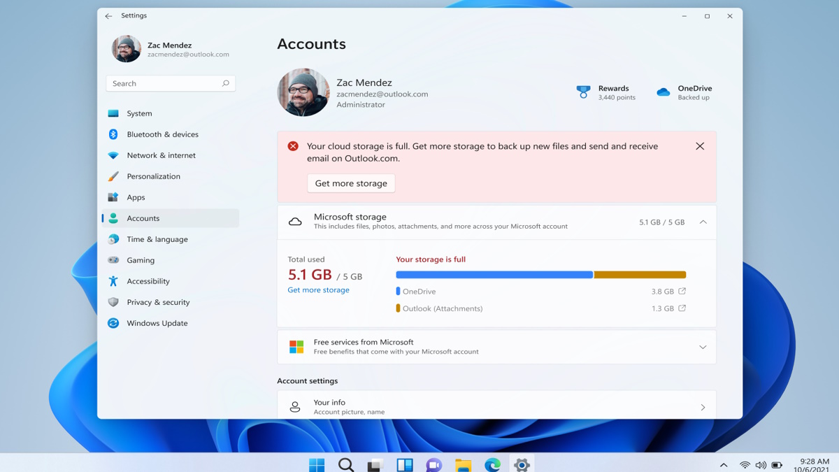Open Your info page chevron arrow

click(703, 407)
